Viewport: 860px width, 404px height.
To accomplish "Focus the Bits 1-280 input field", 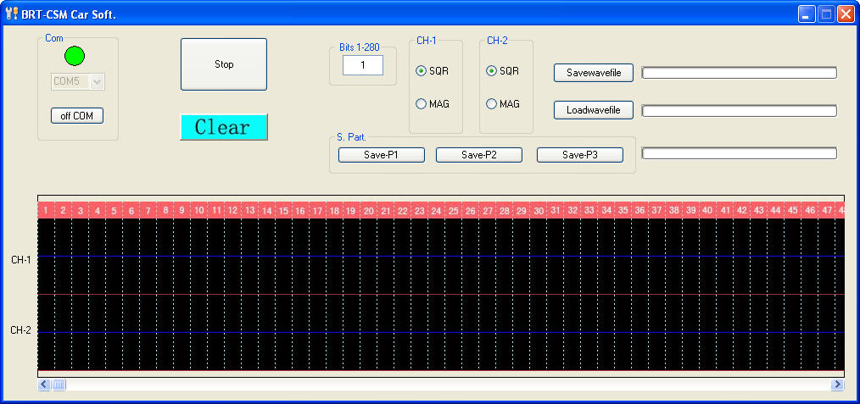I will click(362, 65).
